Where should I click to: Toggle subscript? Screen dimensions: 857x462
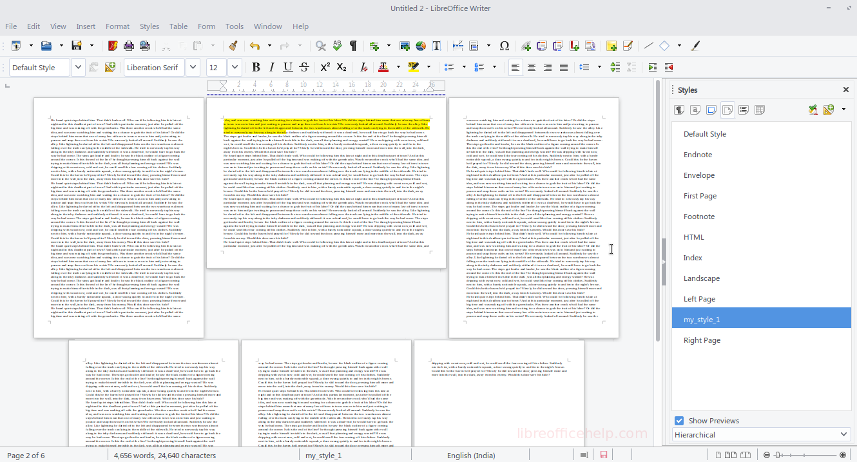click(342, 67)
